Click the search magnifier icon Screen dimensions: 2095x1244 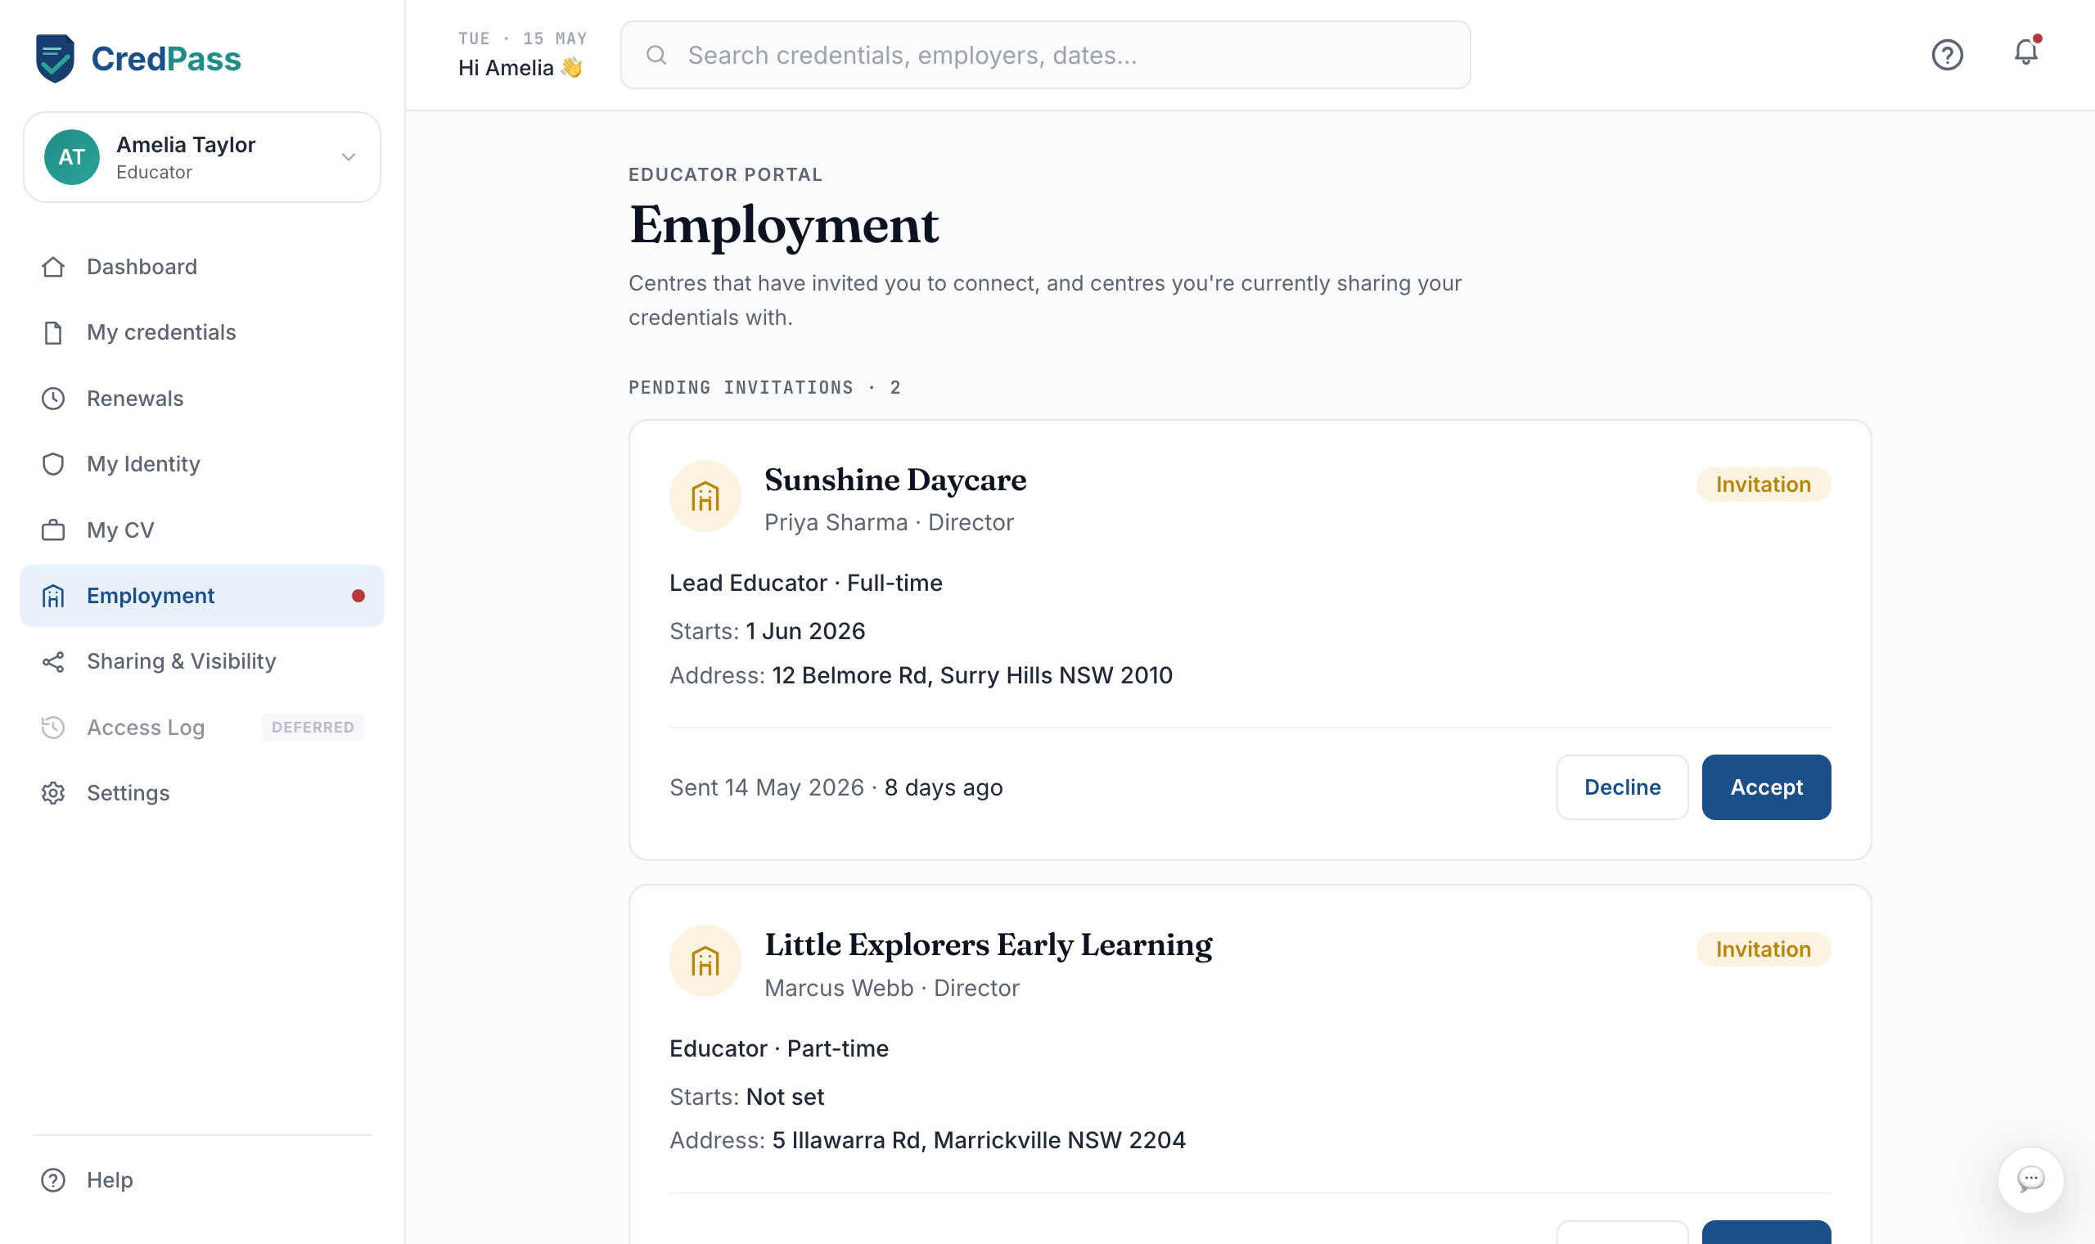pyautogui.click(x=656, y=56)
